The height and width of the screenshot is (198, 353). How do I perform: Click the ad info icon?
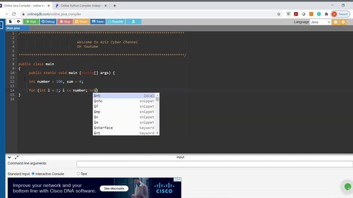[175, 180]
